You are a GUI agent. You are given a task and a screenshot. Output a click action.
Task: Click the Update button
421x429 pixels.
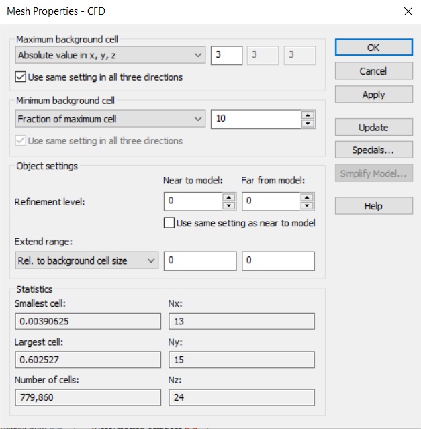(373, 127)
